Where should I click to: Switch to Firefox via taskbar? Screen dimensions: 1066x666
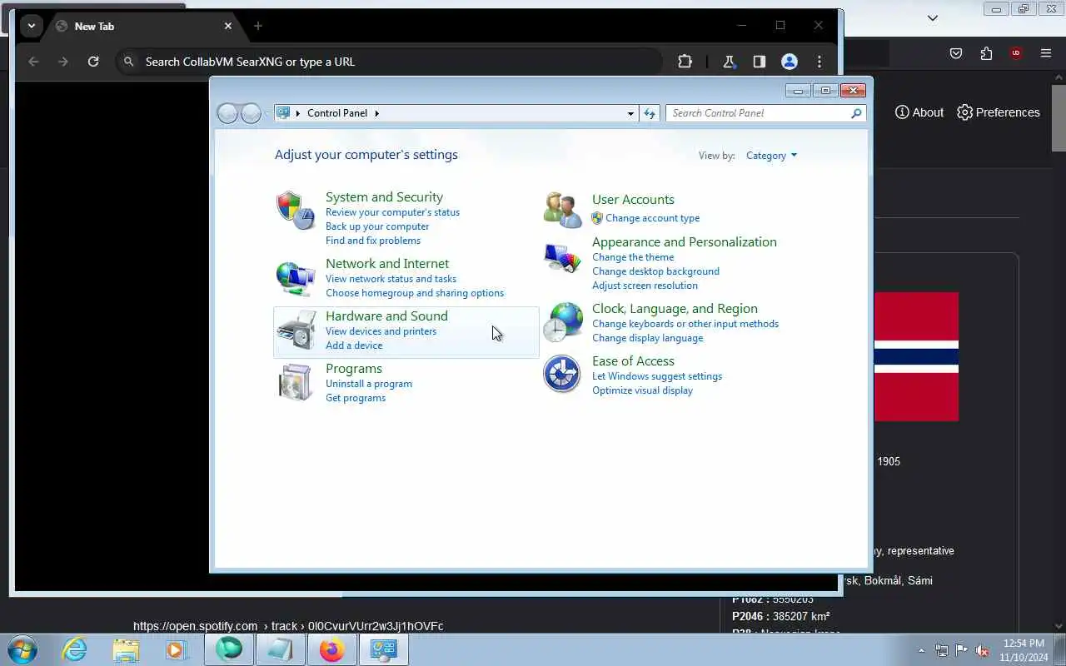pyautogui.click(x=331, y=649)
